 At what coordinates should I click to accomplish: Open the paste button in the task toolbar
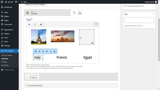pos(96,24)
